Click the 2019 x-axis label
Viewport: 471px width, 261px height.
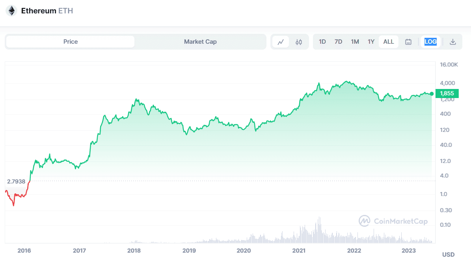point(189,250)
